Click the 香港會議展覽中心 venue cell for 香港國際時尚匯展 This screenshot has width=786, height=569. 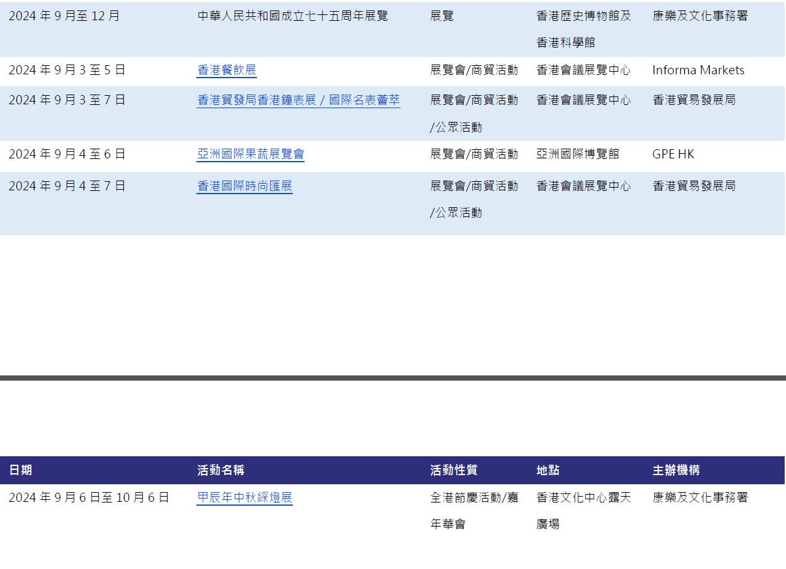[584, 186]
